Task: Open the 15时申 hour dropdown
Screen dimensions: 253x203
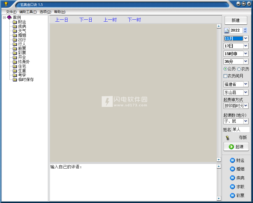Action: tap(246, 53)
